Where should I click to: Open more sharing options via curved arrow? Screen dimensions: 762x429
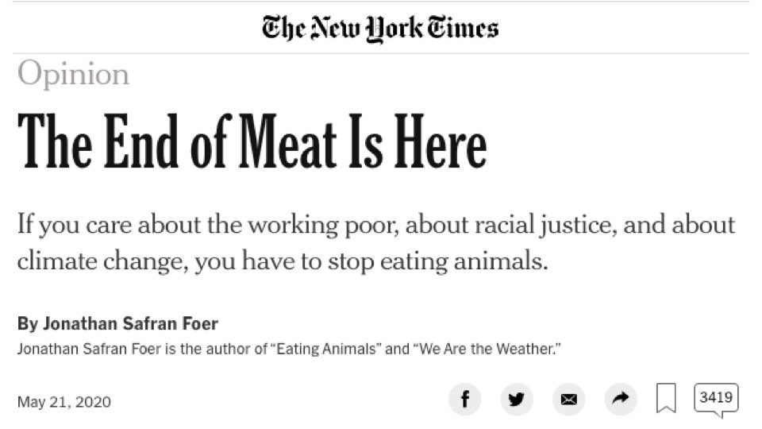(621, 400)
